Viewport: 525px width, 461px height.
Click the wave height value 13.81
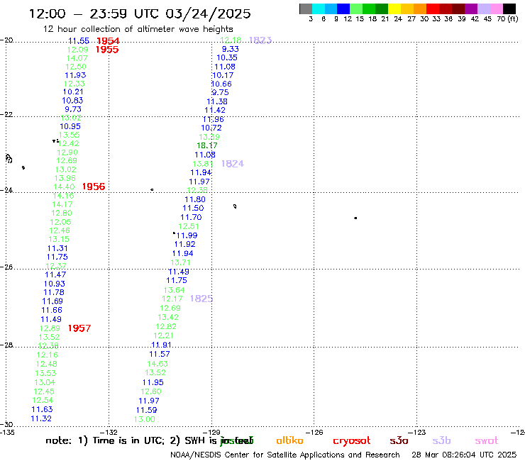coord(203,164)
